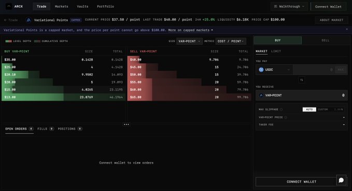
Task: Select AUTO max slippage
Action: click(309, 110)
